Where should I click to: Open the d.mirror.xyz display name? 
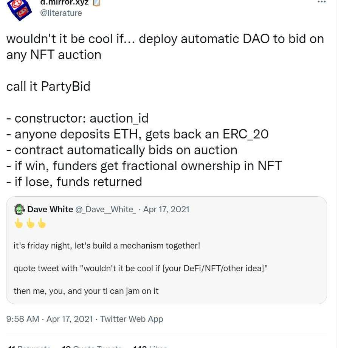pos(64,3)
